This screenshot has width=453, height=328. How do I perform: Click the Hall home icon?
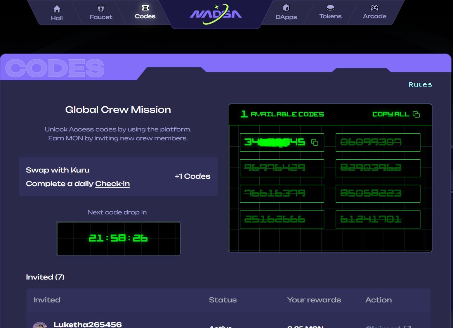click(57, 9)
